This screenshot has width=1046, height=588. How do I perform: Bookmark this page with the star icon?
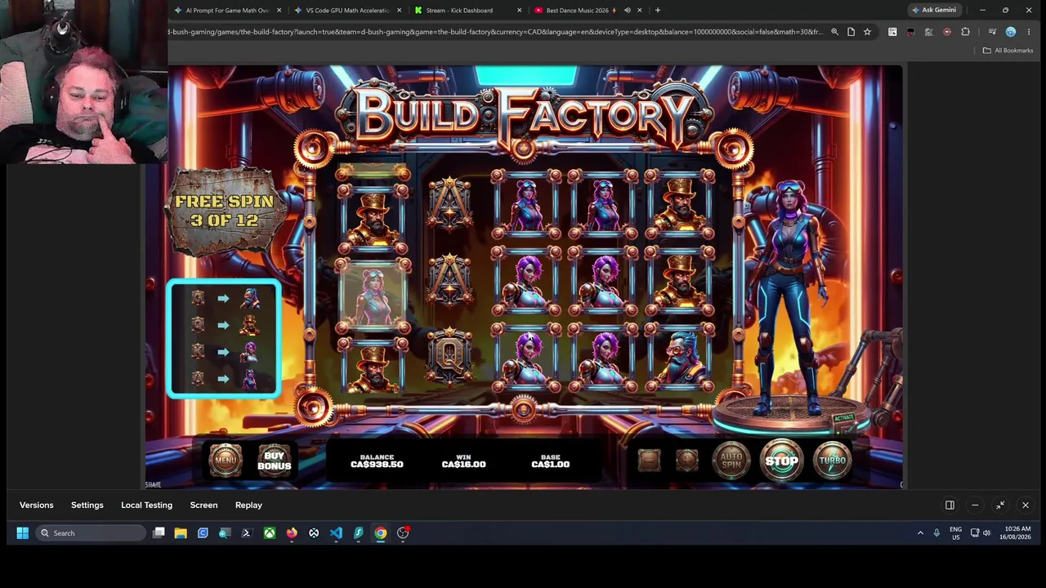point(867,32)
